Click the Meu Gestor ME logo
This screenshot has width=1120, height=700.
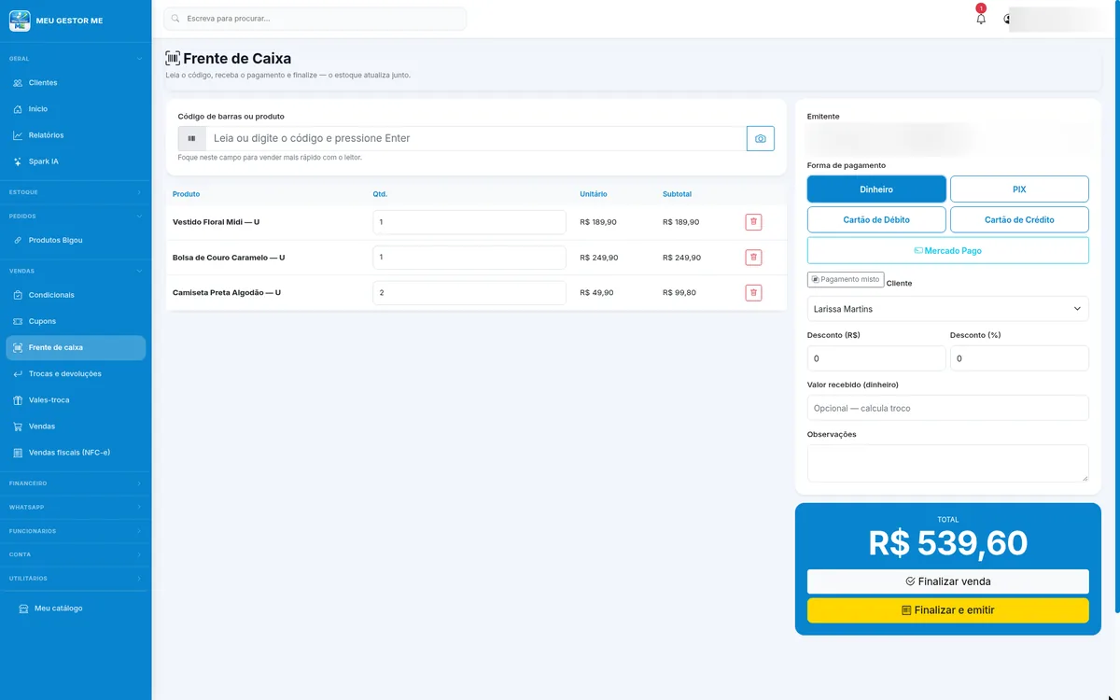pos(20,20)
